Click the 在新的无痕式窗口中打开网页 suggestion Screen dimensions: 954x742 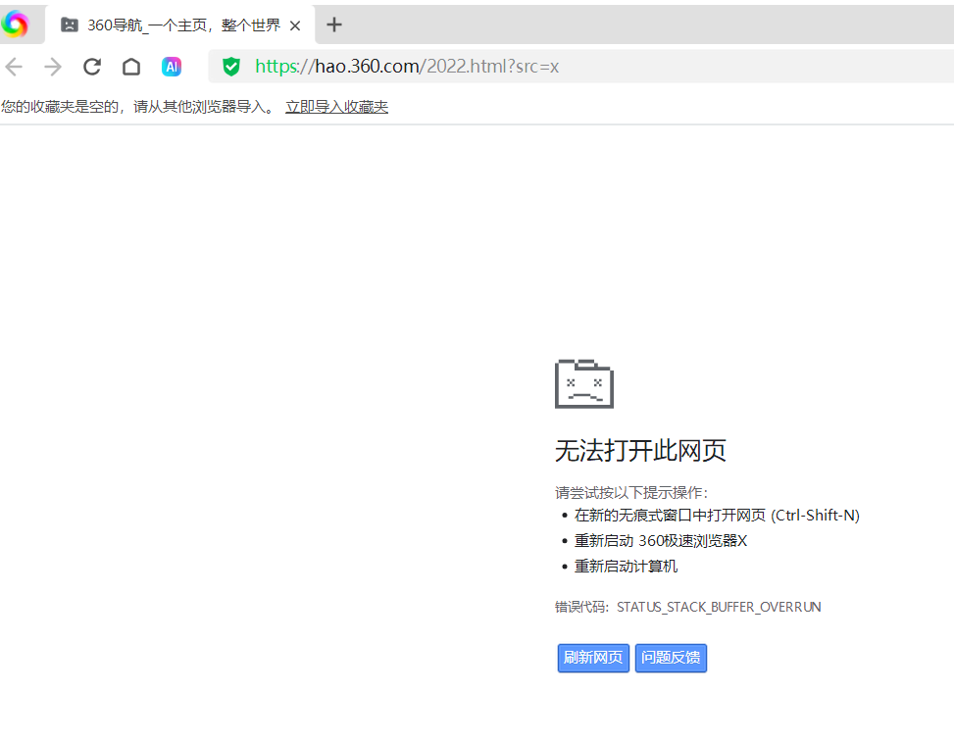pos(717,516)
